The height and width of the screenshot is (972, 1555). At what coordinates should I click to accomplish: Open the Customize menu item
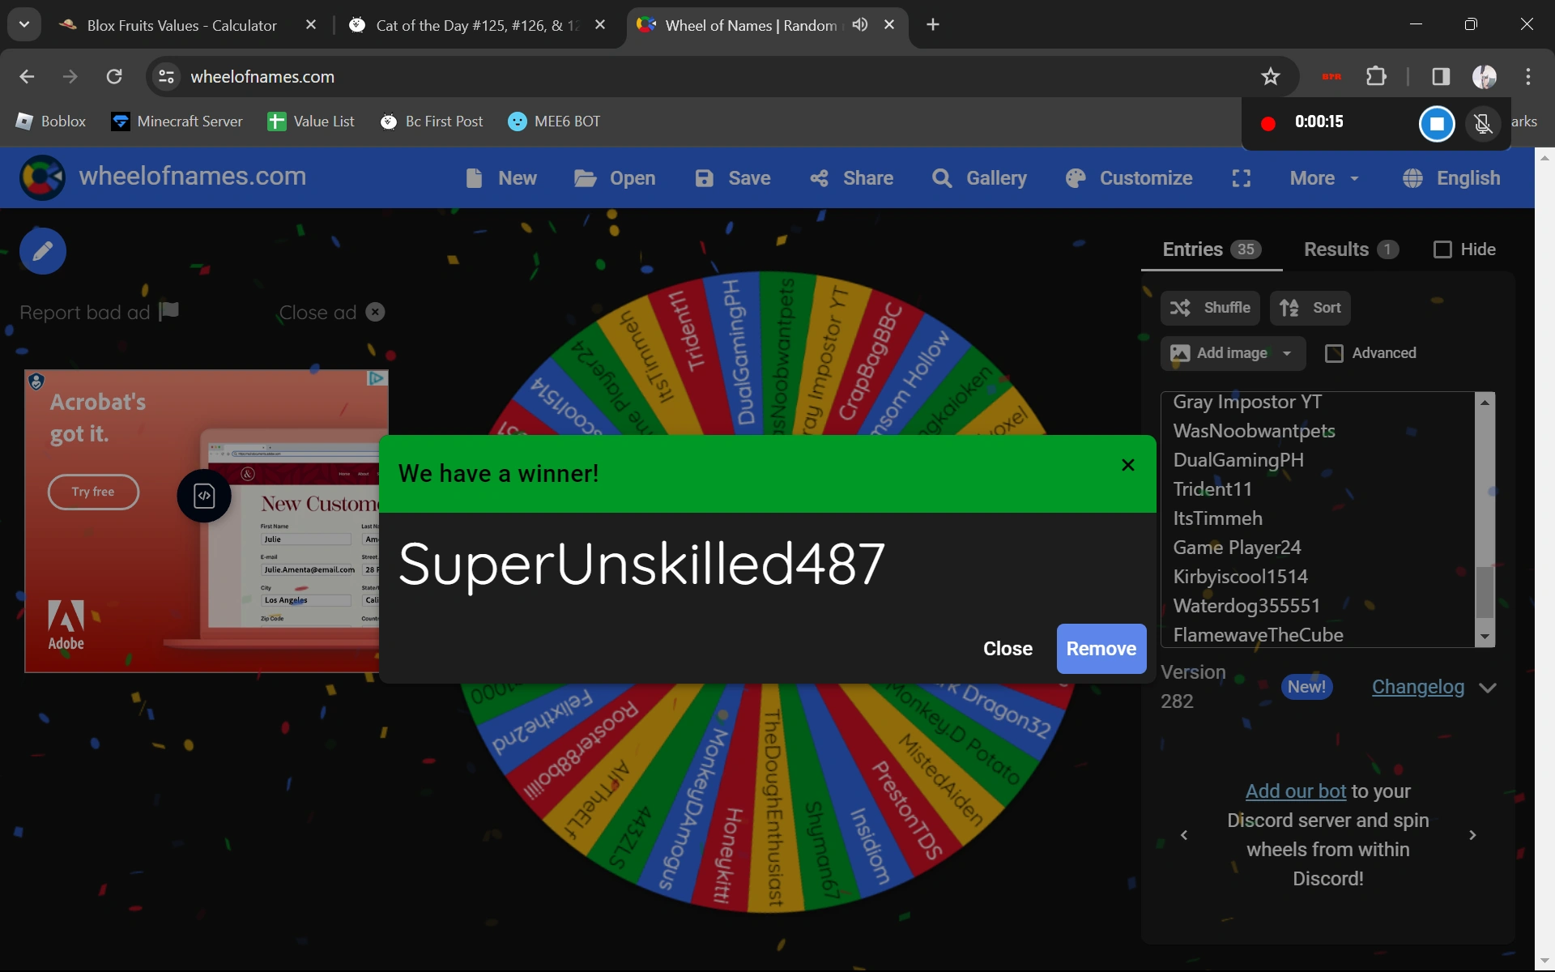coord(1129,178)
